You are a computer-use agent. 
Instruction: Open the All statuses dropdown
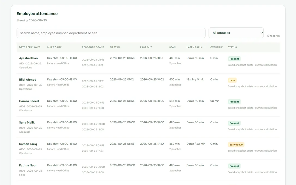click(236, 33)
